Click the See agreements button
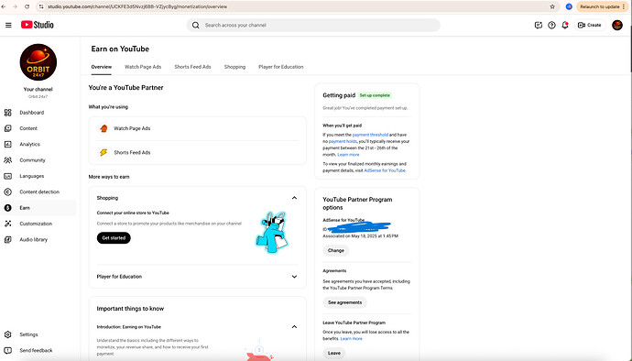632x361 pixels. click(x=344, y=302)
